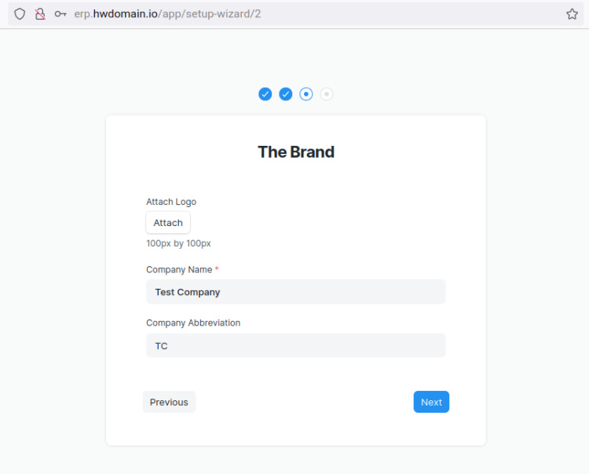
Task: Click the erp.hwdomain.io address bar URL
Action: tap(167, 14)
